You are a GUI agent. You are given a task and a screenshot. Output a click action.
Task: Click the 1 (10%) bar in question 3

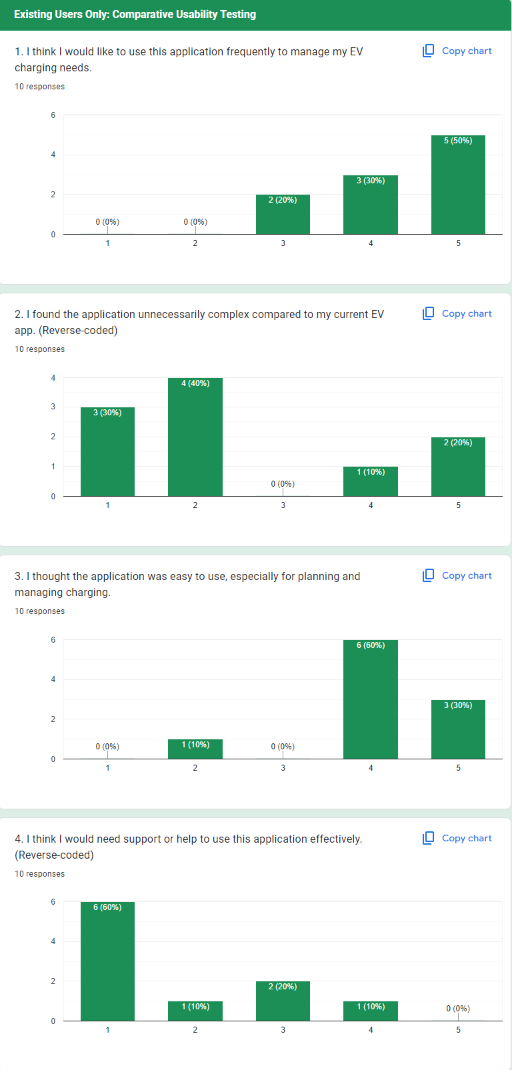pos(195,749)
